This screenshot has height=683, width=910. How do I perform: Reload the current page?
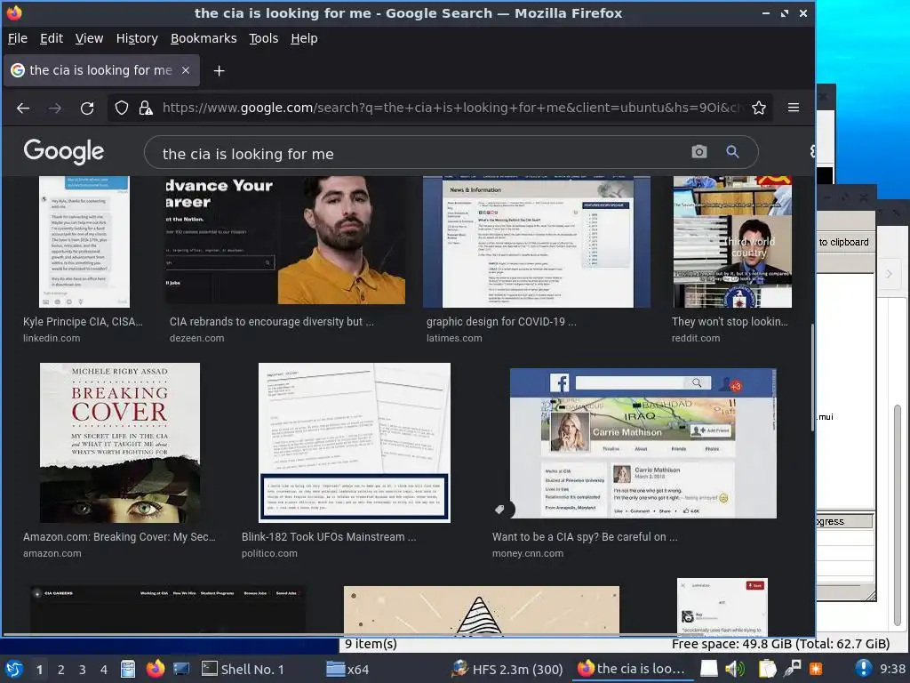click(x=87, y=108)
